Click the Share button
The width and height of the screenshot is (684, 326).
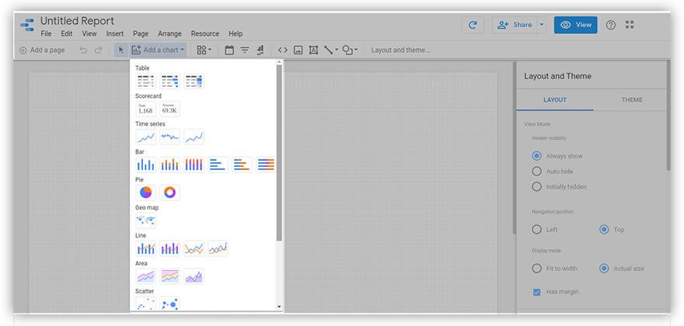[x=515, y=25]
